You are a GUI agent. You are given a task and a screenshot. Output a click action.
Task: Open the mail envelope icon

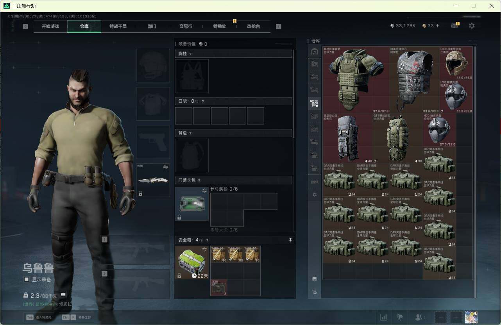click(454, 26)
